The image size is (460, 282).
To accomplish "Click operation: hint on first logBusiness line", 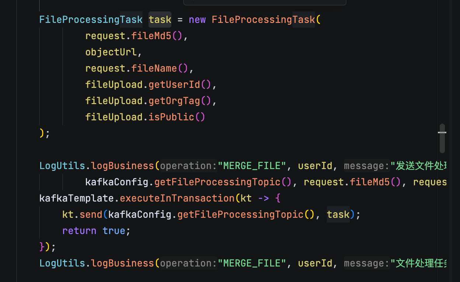I will 188,166.
